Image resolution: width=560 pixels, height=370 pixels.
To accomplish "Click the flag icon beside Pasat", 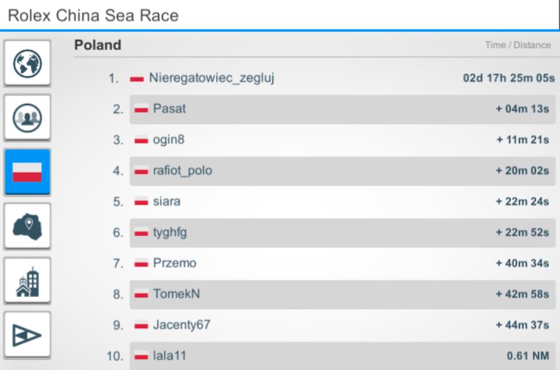I will [x=142, y=110].
